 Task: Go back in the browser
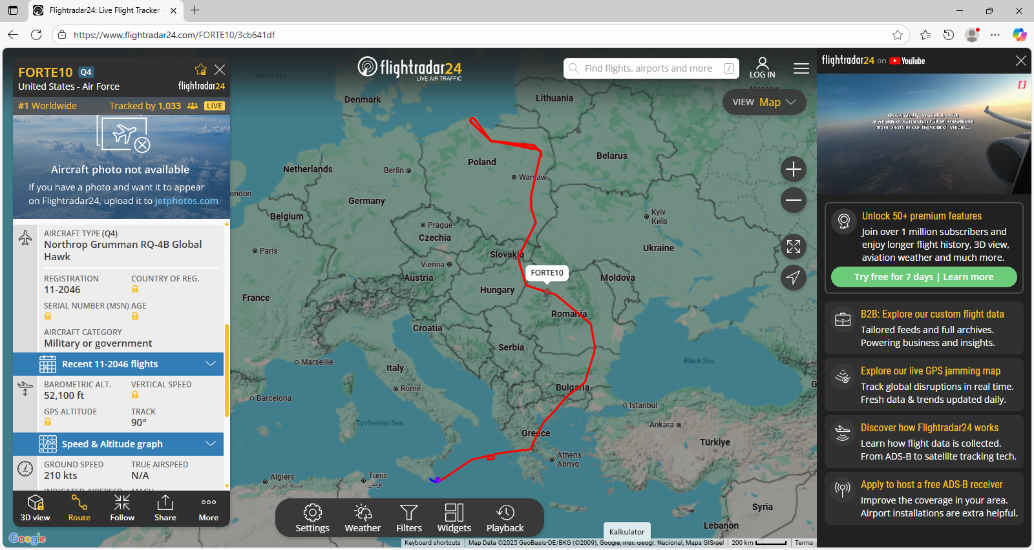[13, 35]
